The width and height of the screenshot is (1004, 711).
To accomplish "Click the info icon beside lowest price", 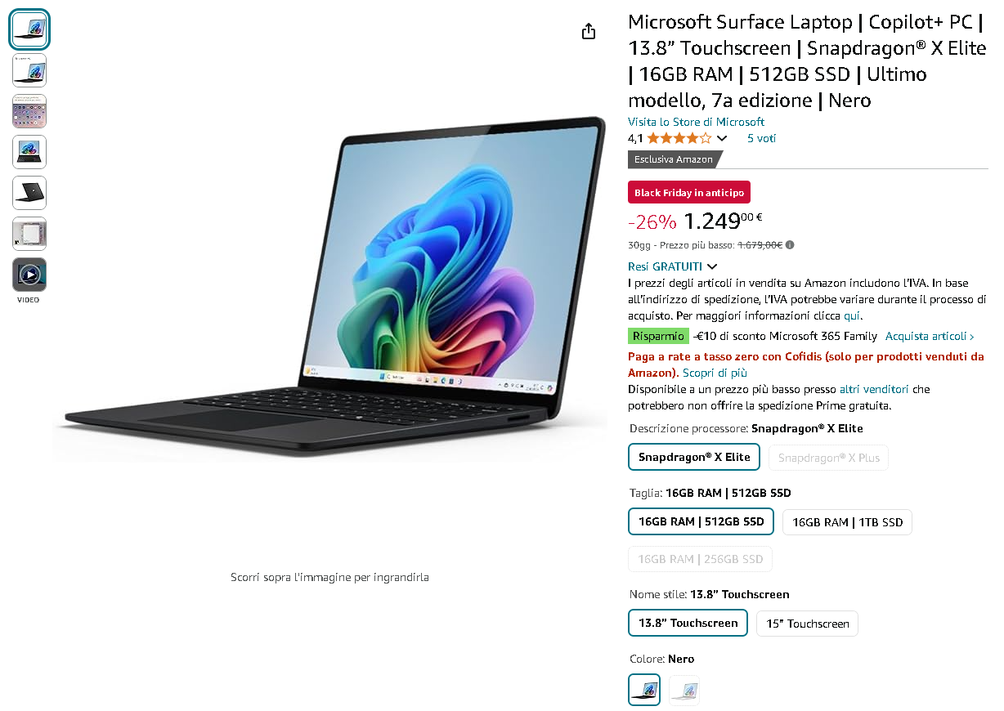I will (790, 244).
